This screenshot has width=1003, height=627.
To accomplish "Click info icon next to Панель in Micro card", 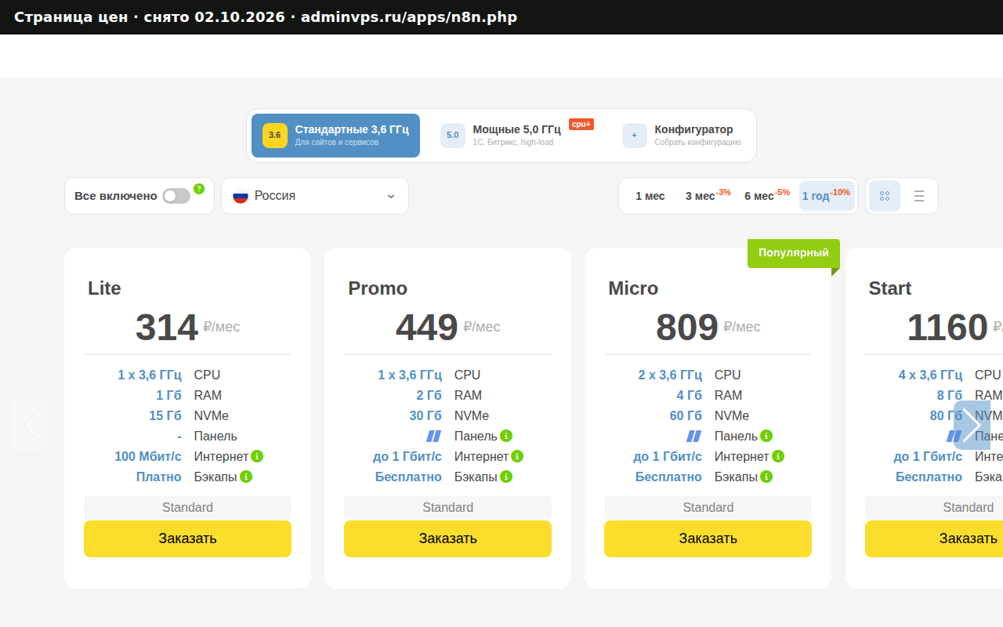I will click(x=766, y=436).
